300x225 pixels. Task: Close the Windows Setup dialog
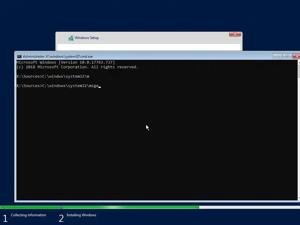pos(235,34)
